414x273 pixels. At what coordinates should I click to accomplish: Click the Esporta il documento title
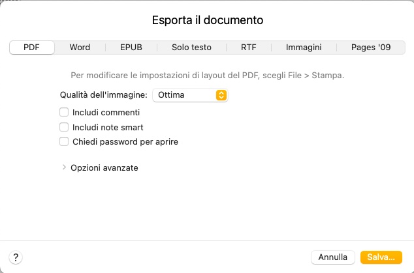click(207, 20)
